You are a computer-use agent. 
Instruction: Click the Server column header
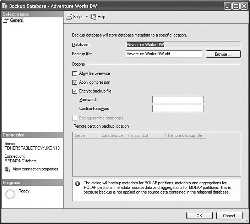click(86, 135)
